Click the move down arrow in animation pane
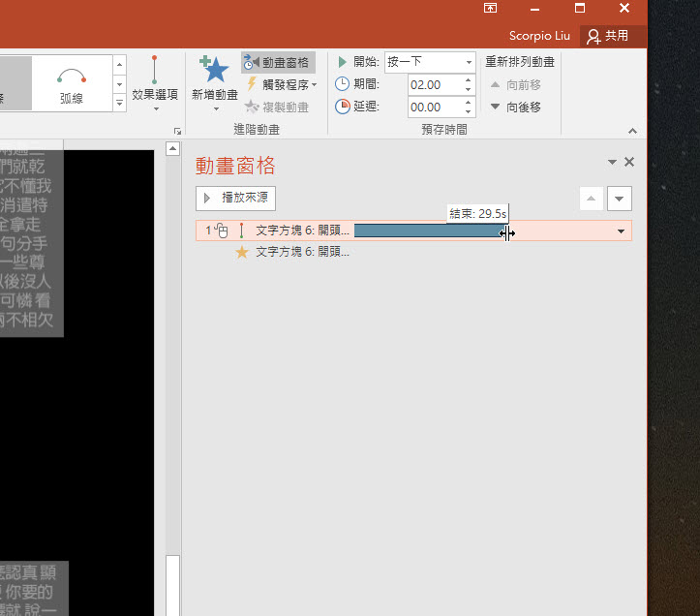The image size is (700, 616). tap(620, 199)
